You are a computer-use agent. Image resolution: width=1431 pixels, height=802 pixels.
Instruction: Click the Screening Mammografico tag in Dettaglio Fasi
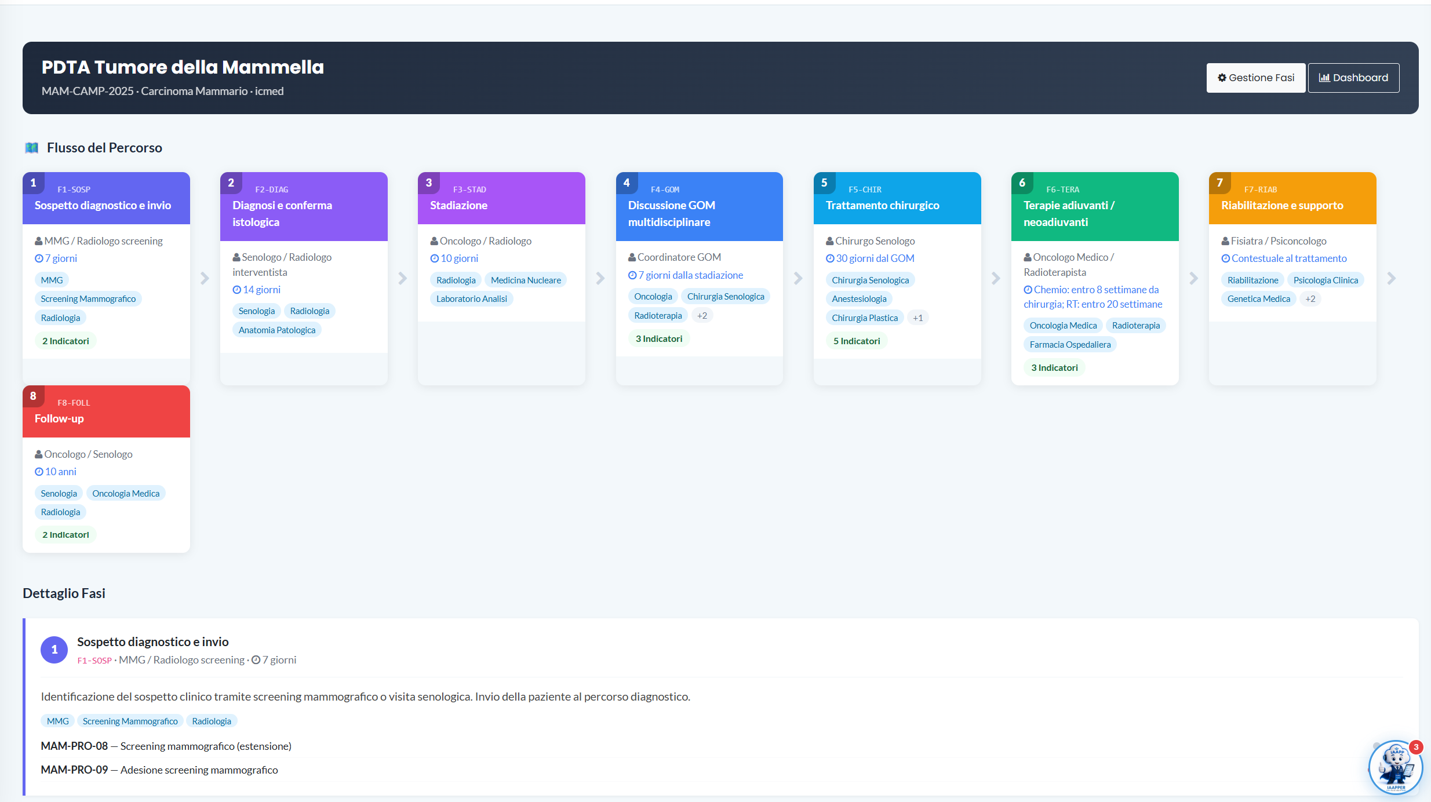click(x=130, y=721)
